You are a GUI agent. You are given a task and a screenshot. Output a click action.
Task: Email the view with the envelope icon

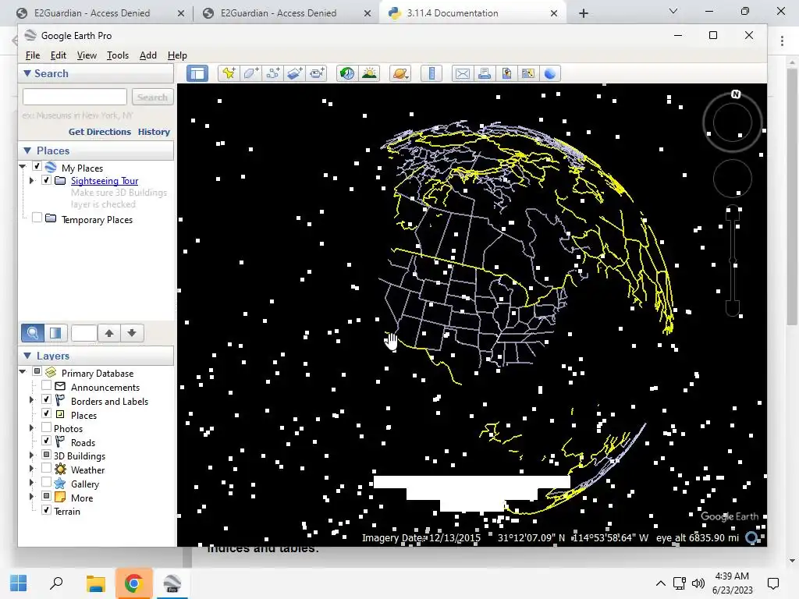tap(462, 73)
